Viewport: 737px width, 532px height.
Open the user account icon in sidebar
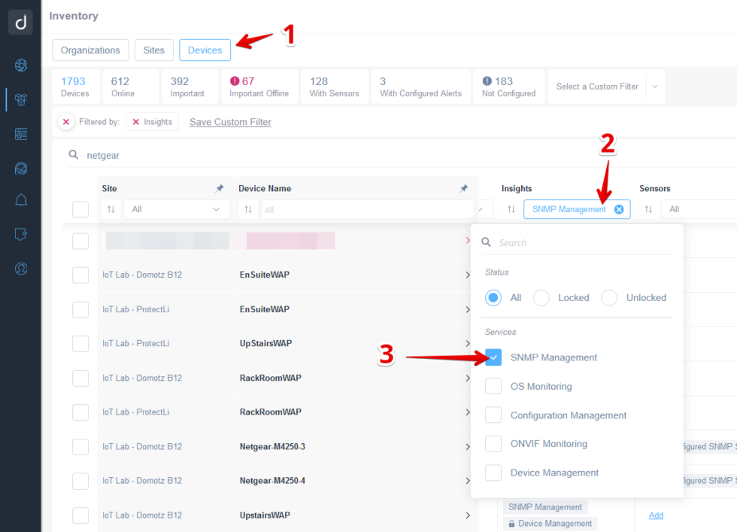(20, 269)
